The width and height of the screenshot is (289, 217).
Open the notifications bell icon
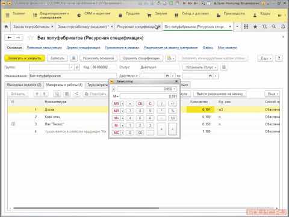click(x=283, y=27)
